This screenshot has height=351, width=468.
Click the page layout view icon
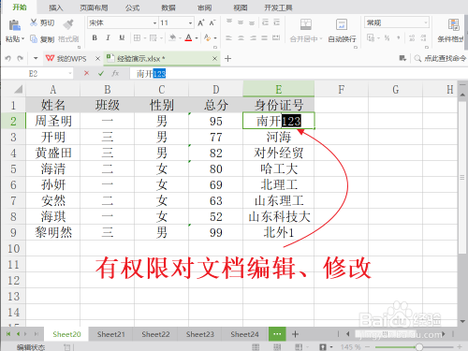coord(277,346)
